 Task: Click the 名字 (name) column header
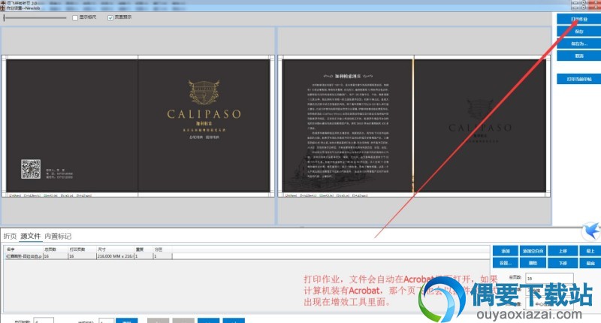24,249
